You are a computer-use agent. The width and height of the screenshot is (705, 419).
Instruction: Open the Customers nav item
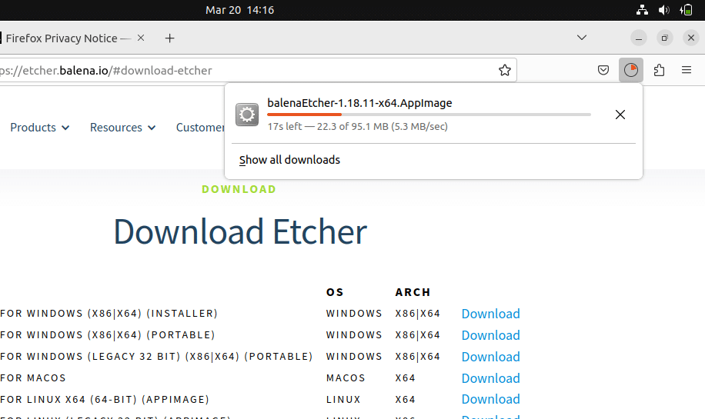pyautogui.click(x=200, y=128)
